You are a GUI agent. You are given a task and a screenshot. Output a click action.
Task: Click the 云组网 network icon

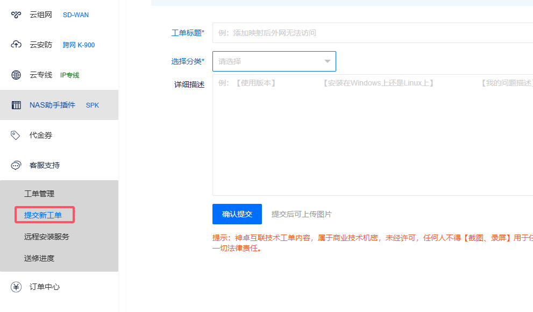tap(16, 15)
